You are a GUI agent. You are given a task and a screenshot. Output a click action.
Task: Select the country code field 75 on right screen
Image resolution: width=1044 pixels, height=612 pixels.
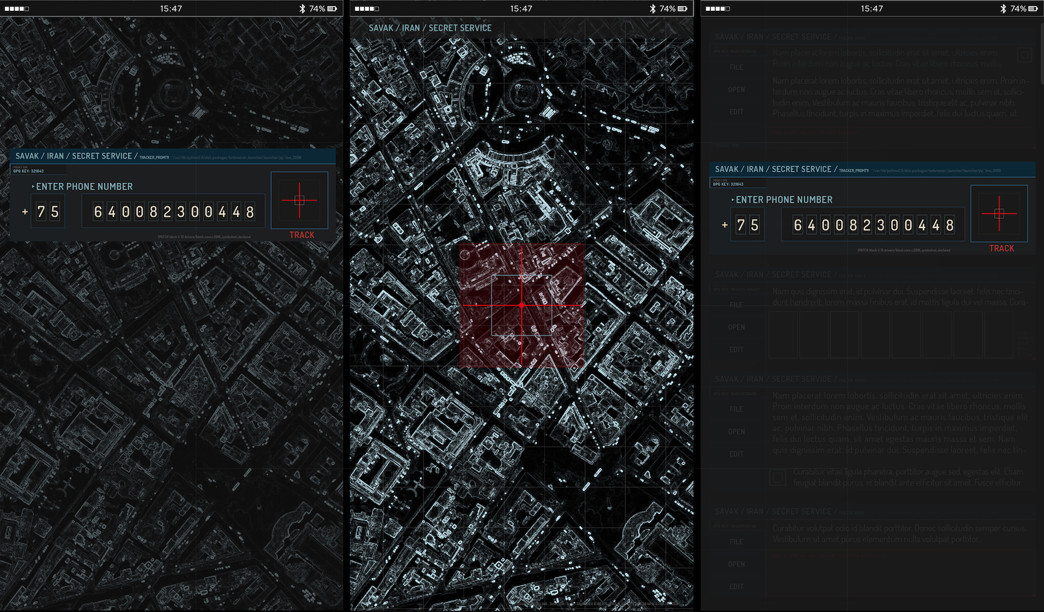[x=748, y=224]
